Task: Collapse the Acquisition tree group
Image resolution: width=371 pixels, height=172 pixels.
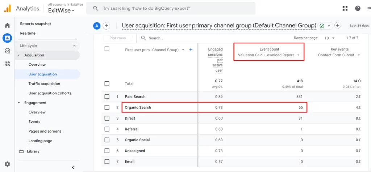Action: click(x=19, y=55)
